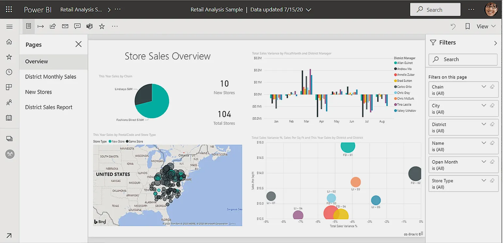Screen dimensions: 503x243
Task: Click the Retail Analysis breadcrumb link
Action: [81, 10]
